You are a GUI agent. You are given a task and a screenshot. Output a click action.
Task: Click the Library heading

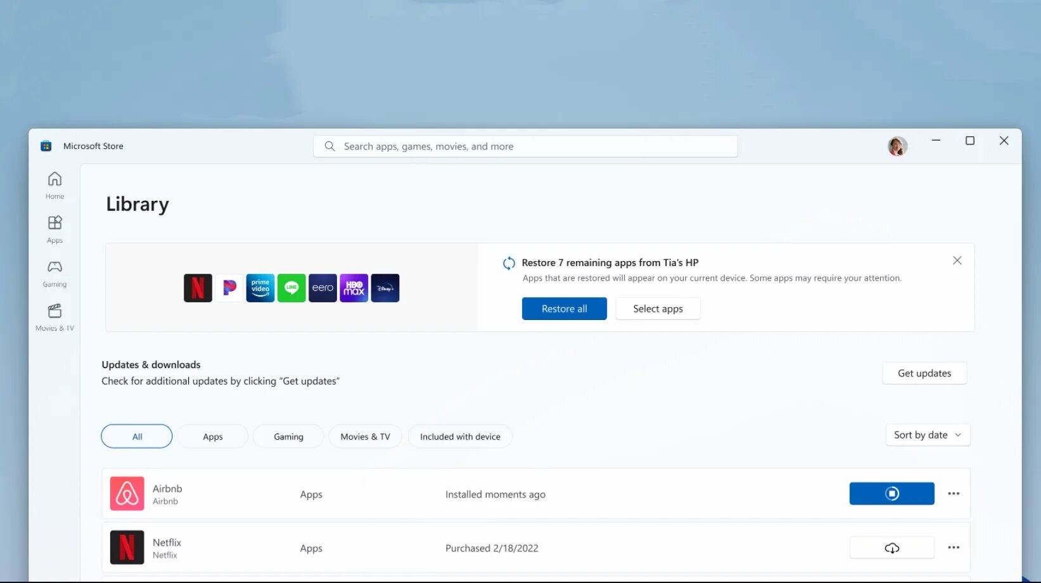click(x=137, y=204)
